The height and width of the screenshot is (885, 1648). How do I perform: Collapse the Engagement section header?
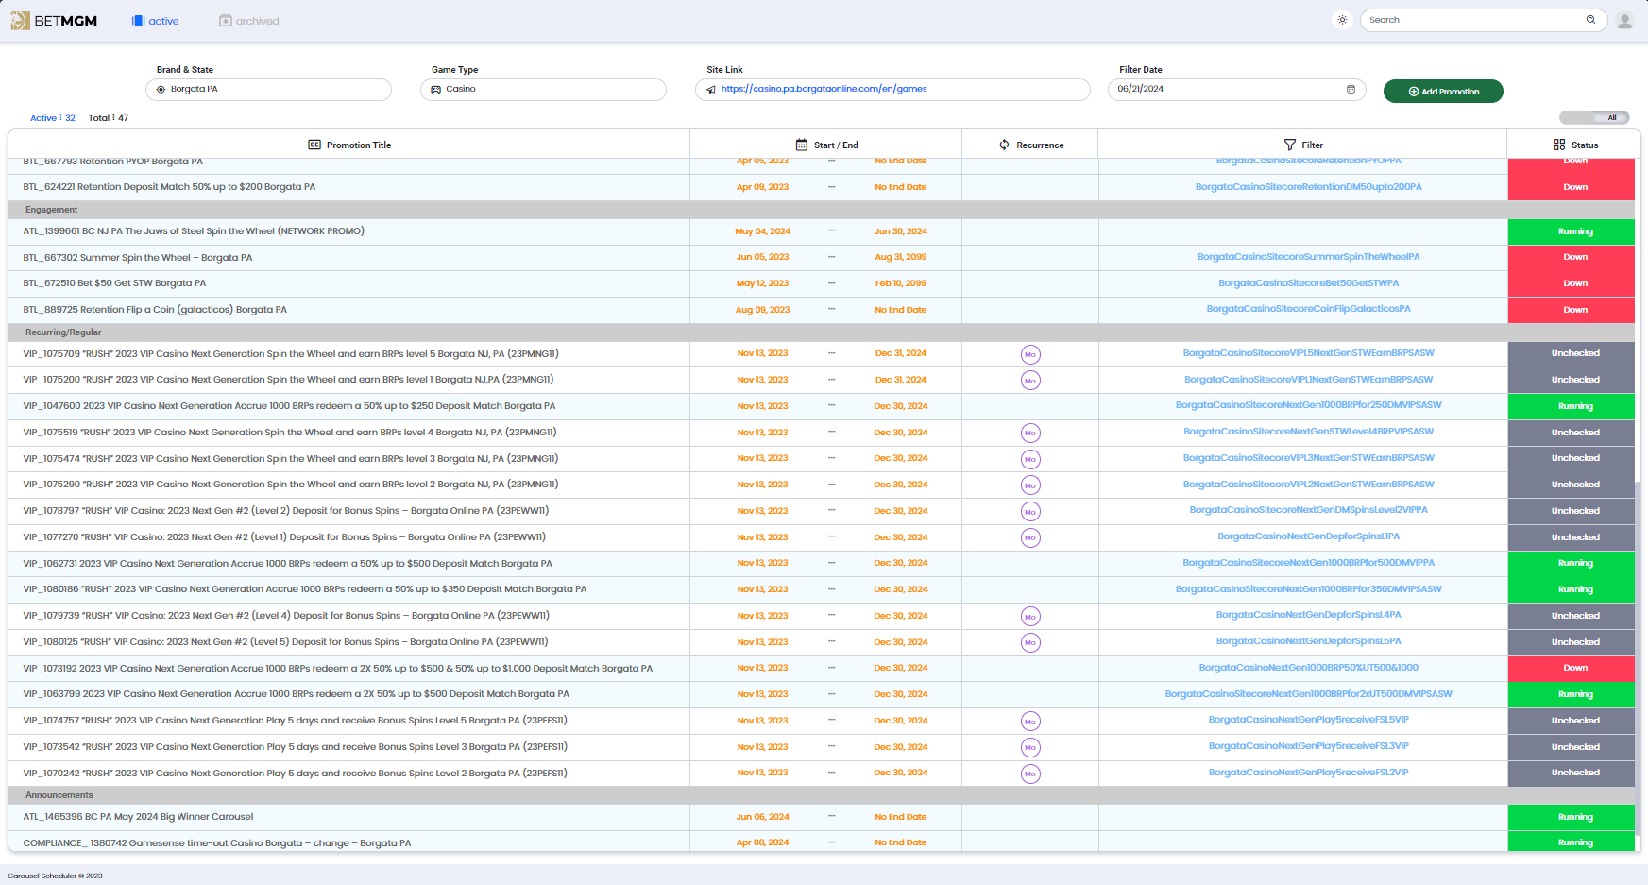click(822, 210)
